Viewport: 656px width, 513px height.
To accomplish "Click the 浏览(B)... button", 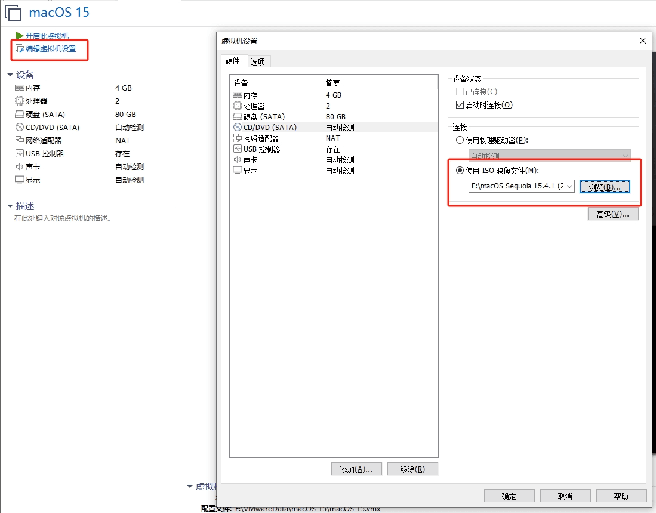I will [605, 187].
